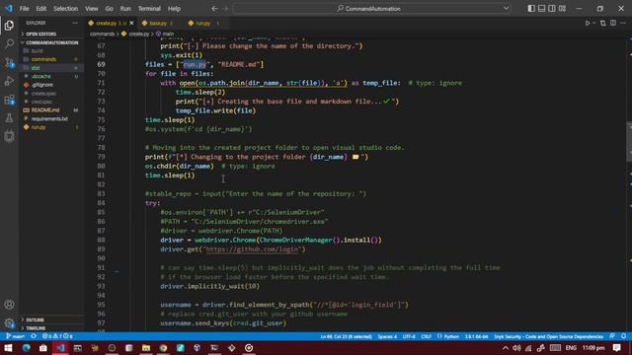
Task: Open run.py in the explorer tree
Action: point(51,127)
